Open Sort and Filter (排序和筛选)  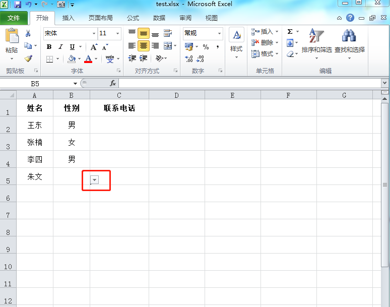[316, 44]
